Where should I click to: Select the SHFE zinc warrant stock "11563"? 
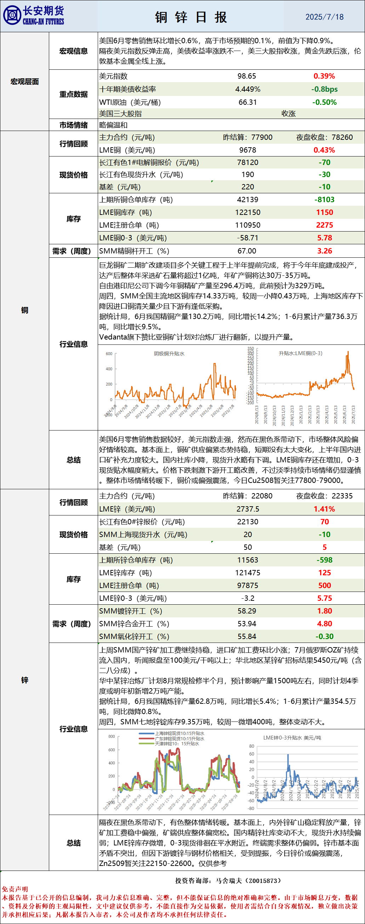point(248,560)
